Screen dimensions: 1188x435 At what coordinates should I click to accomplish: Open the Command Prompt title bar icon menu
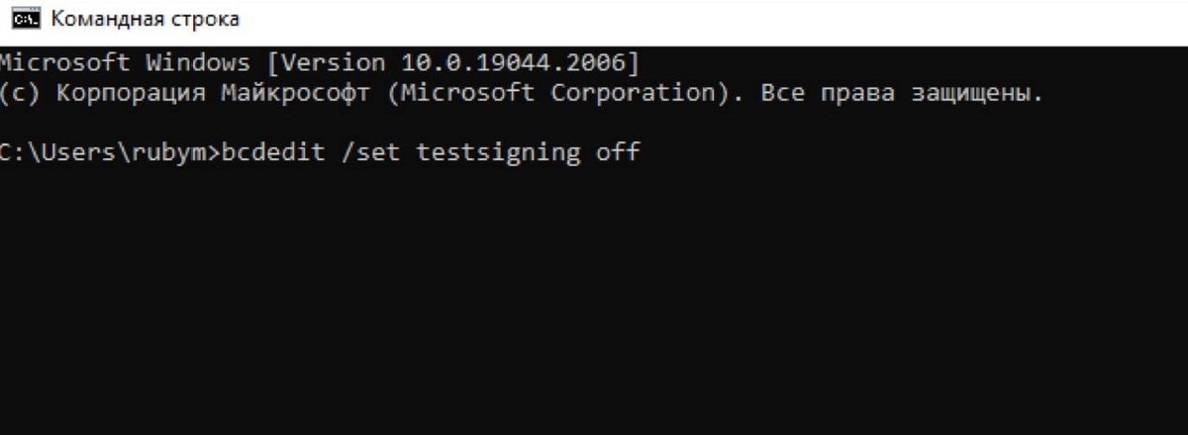[x=23, y=20]
